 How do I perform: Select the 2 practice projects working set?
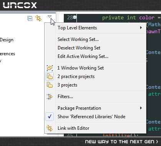pos(76,76)
